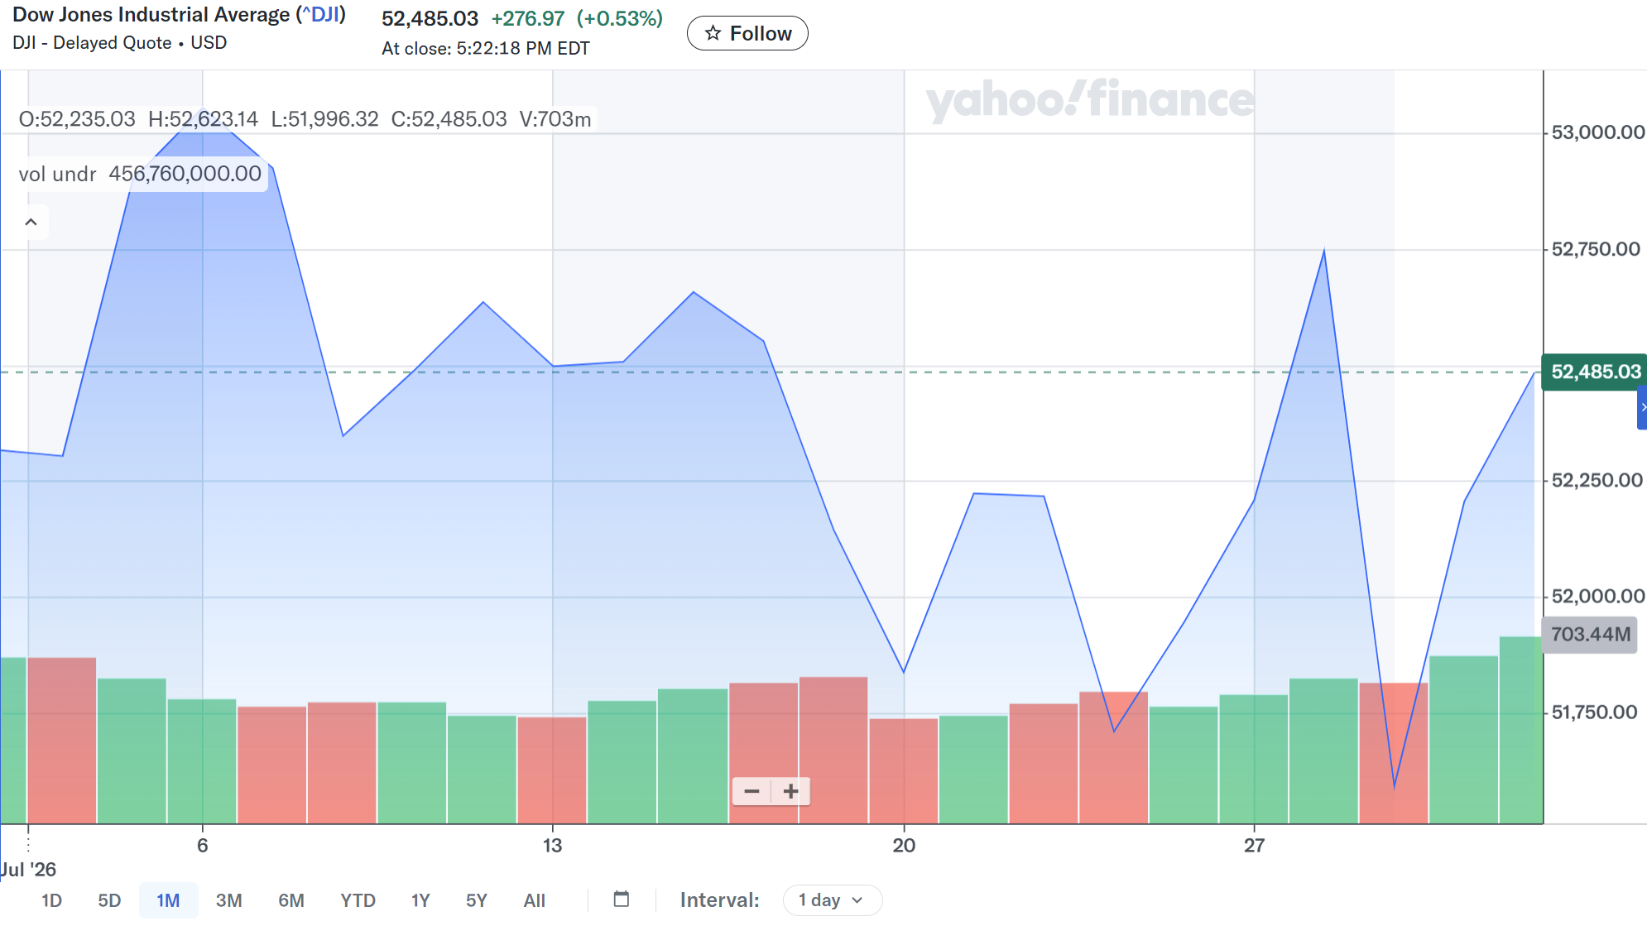Viewport: 1647px width, 926px height.
Task: Open the date range calendar icon
Action: point(622,900)
